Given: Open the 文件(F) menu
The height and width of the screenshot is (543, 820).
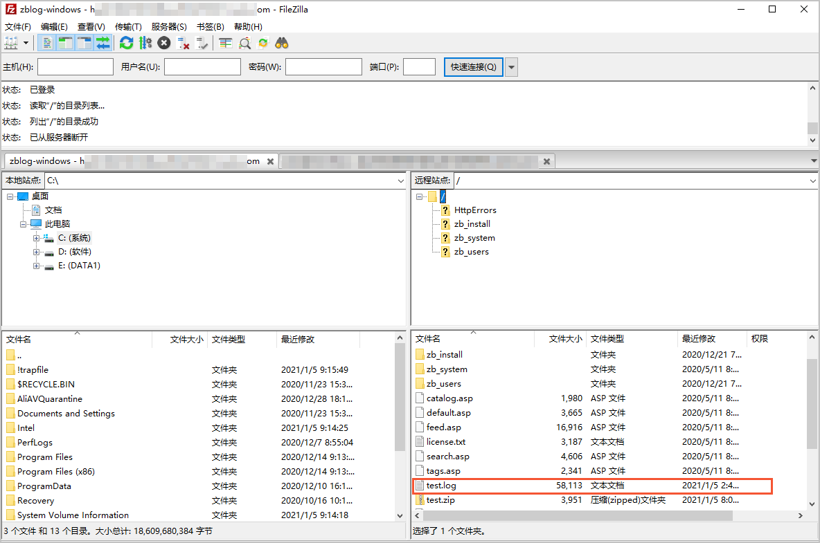Looking at the screenshot, I should [18, 26].
